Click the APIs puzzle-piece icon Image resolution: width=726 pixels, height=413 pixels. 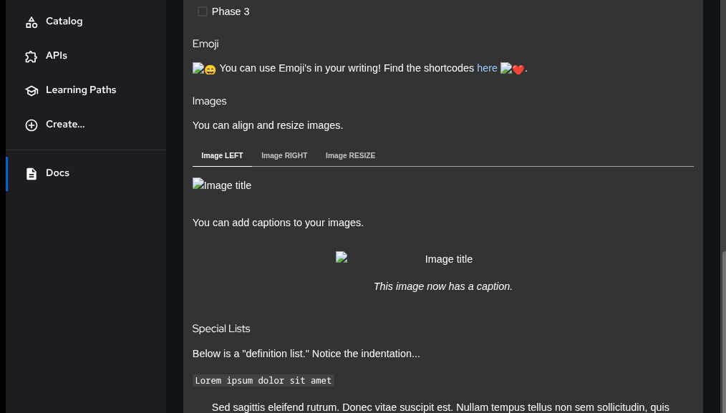point(32,57)
